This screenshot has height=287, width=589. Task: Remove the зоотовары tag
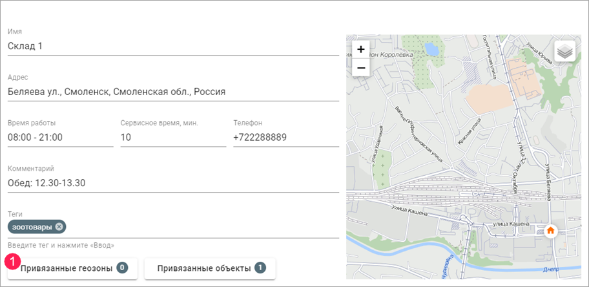point(59,227)
